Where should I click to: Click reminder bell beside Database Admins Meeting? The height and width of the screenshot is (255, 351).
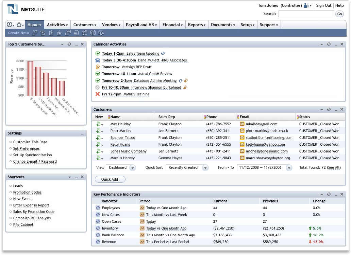[x=186, y=80]
